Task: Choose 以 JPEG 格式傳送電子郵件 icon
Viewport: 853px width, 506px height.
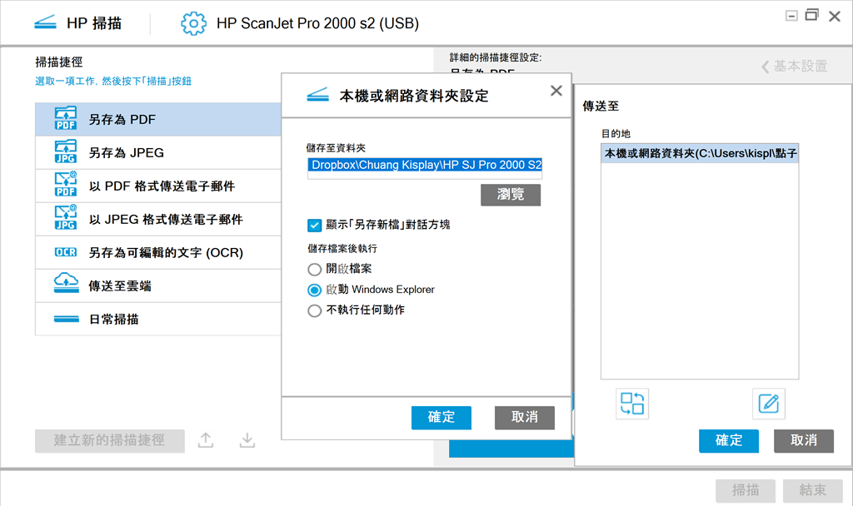Action: (66, 218)
